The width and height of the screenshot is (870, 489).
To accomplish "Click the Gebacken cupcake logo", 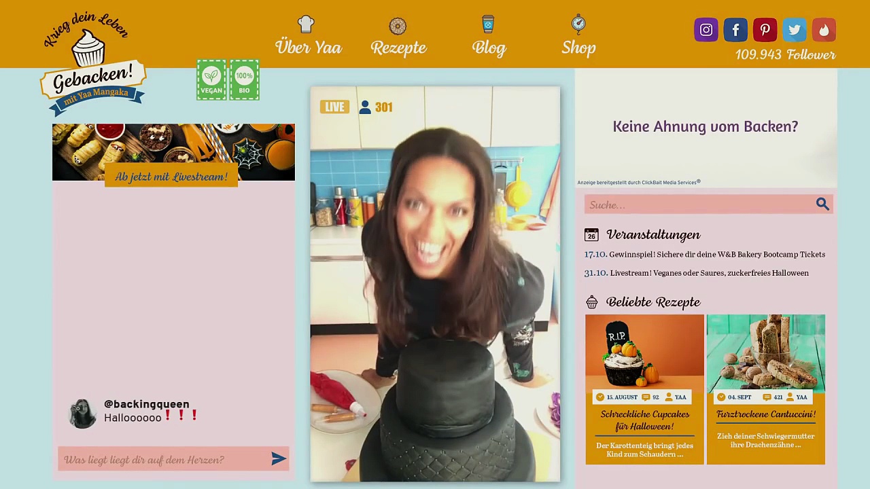I will coord(92,65).
